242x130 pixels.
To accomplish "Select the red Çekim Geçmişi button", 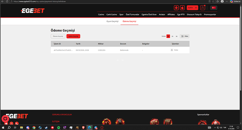I will coord(73,36).
